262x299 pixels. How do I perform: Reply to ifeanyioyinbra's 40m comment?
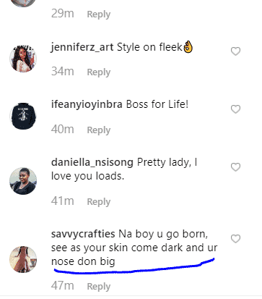(x=99, y=130)
